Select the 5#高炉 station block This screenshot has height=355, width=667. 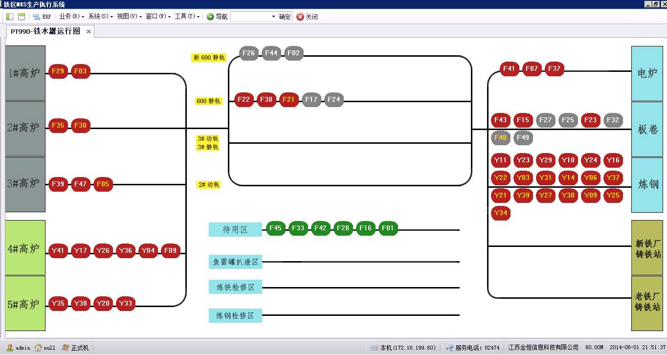click(25, 303)
